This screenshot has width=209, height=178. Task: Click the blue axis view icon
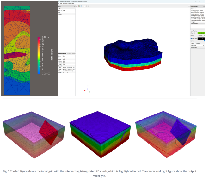pos(81,6)
